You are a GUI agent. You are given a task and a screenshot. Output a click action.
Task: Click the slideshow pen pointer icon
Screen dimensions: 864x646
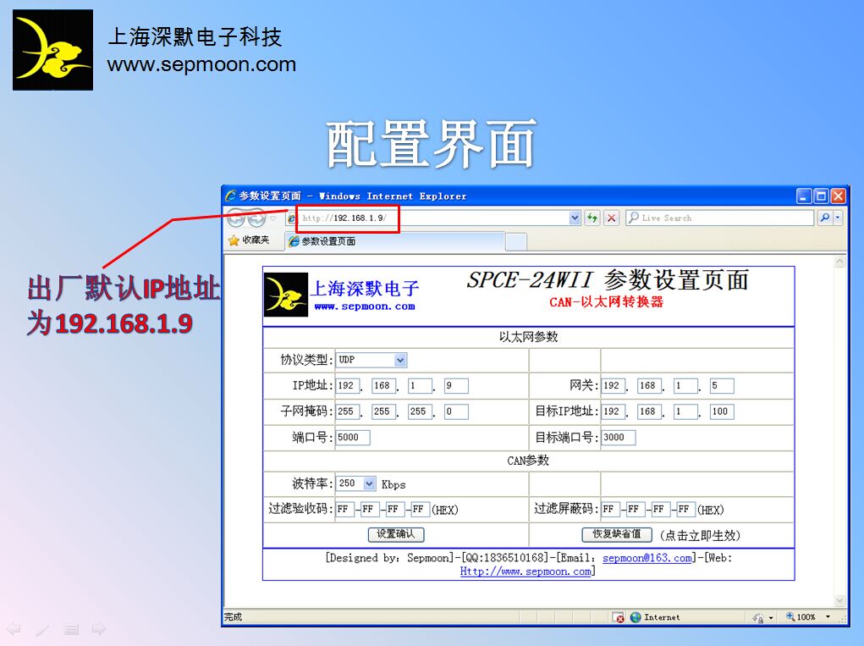[42, 629]
